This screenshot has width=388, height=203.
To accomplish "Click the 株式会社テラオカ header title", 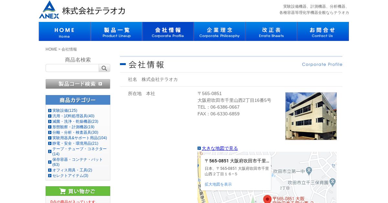I will click(x=94, y=11).
